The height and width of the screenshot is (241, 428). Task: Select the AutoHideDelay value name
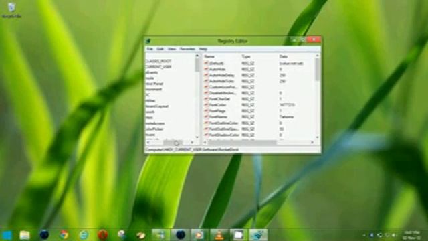[221, 75]
